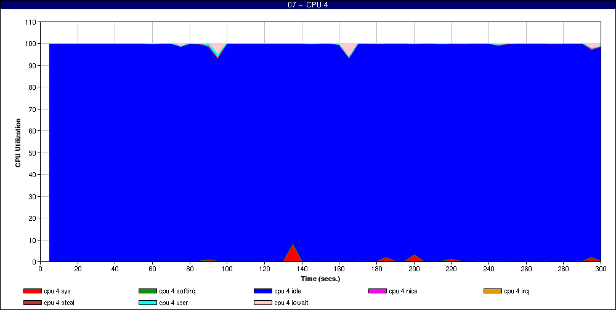Click the green cpu 4 softirq legend swatch
616x310 pixels.
point(147,291)
